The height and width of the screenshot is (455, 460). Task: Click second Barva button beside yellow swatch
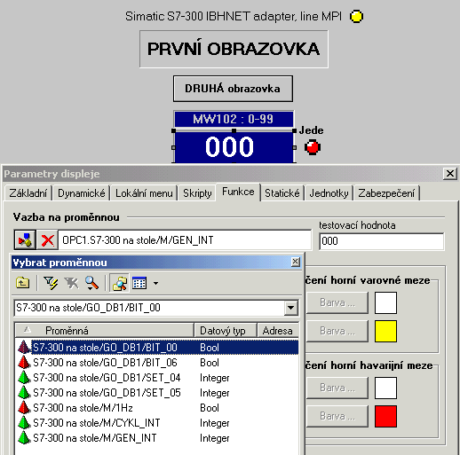(x=337, y=331)
